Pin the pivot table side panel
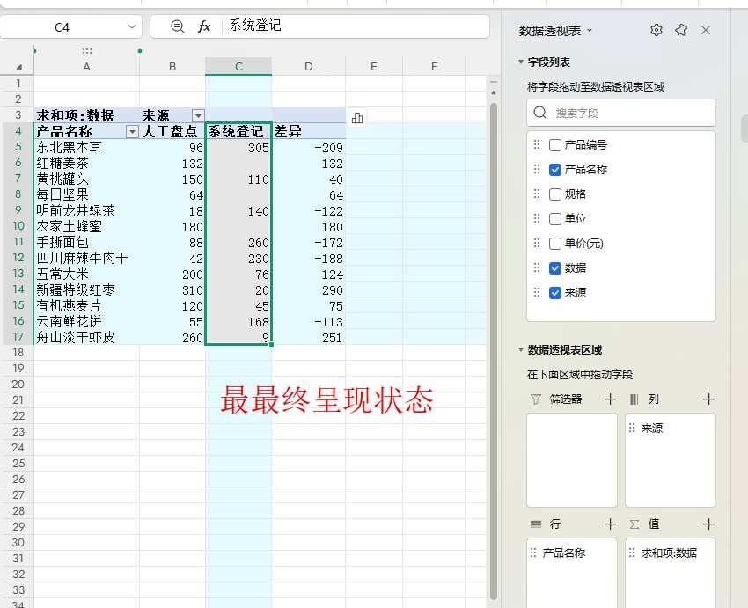Image resolution: width=748 pixels, height=608 pixels. click(681, 30)
